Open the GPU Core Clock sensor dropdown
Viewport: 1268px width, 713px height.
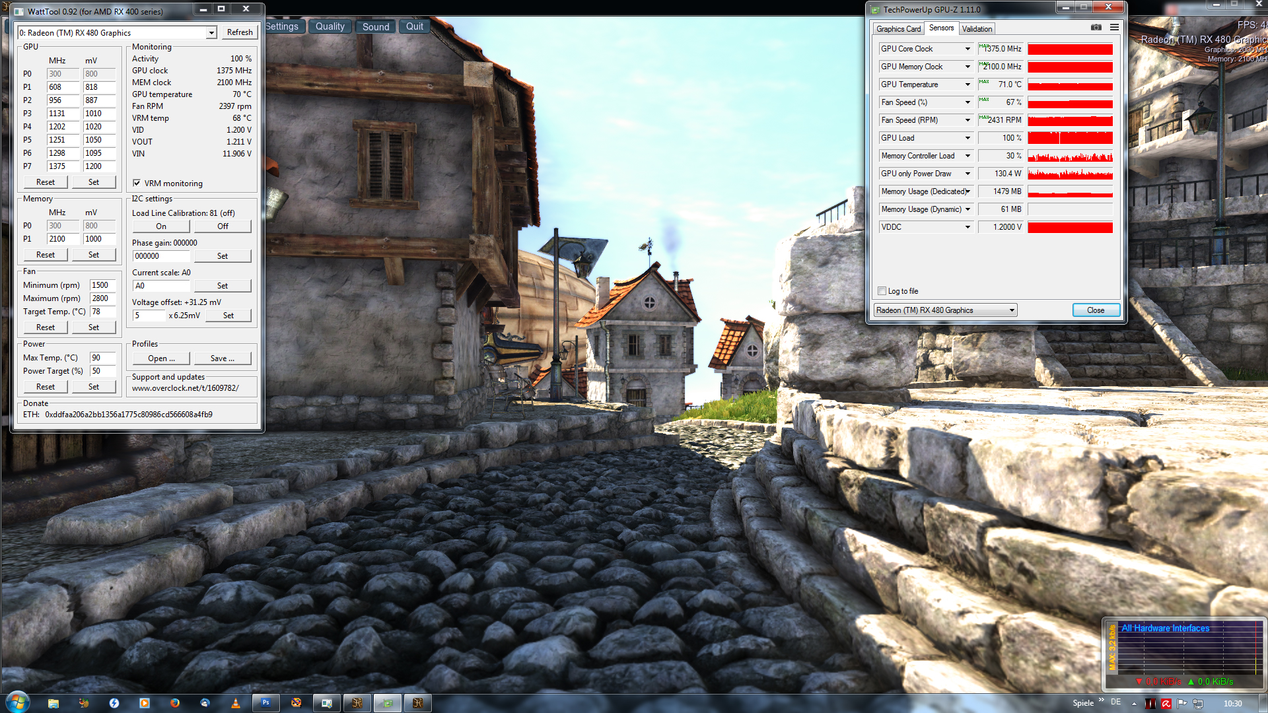pyautogui.click(x=968, y=49)
